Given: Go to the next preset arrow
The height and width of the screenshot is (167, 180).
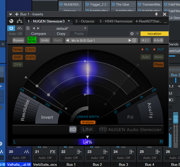Looking at the screenshot, I should click(38, 28).
